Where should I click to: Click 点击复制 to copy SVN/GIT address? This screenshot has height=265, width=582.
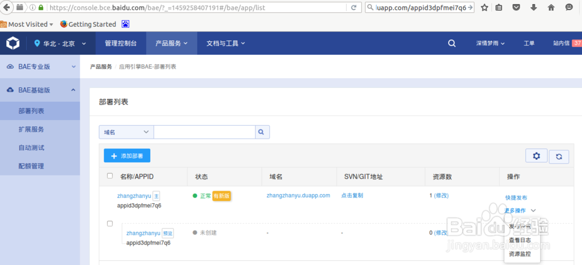pyautogui.click(x=352, y=196)
